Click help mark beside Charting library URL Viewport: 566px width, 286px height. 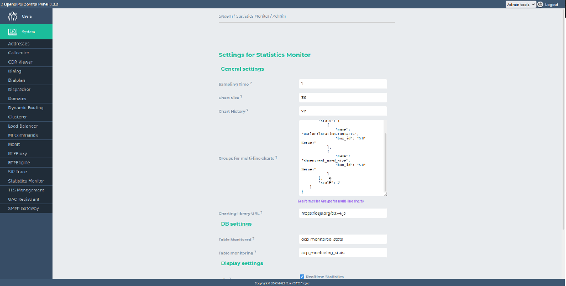[261, 212]
